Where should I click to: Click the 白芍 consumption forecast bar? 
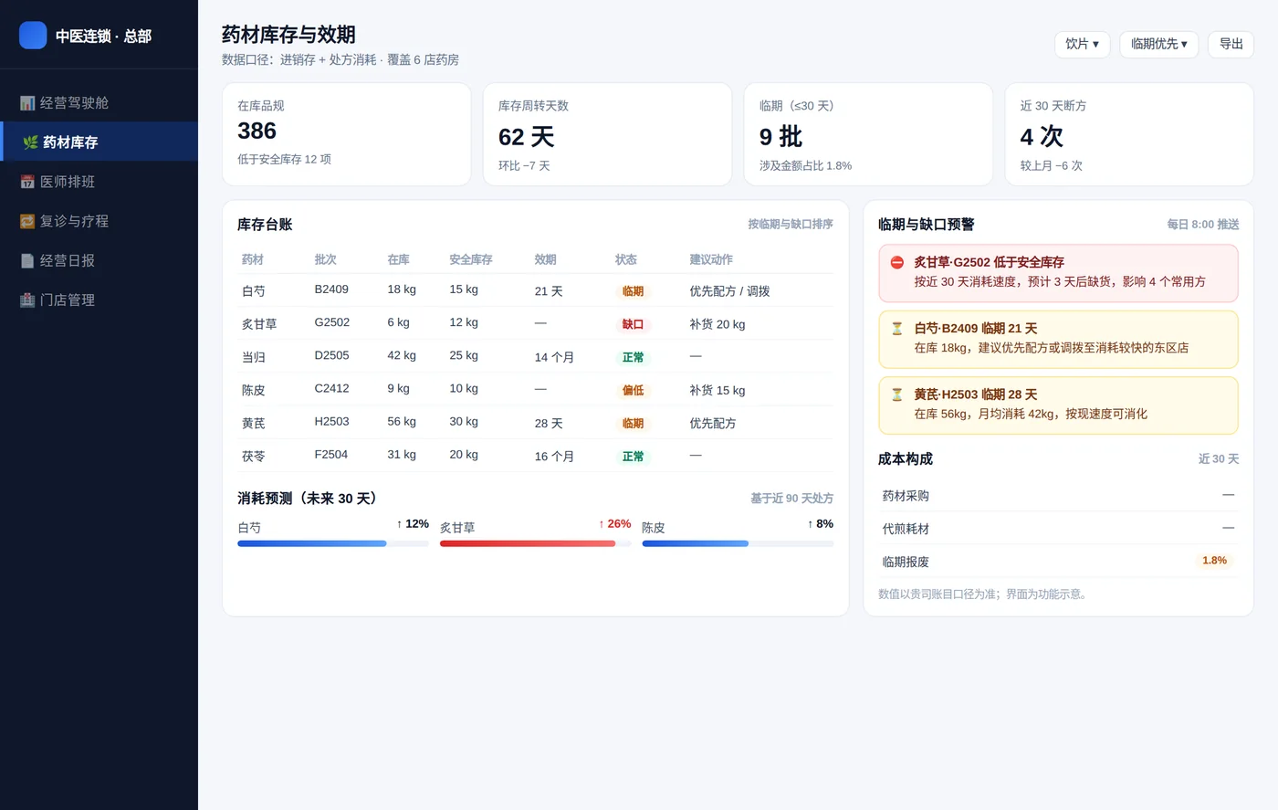(333, 543)
